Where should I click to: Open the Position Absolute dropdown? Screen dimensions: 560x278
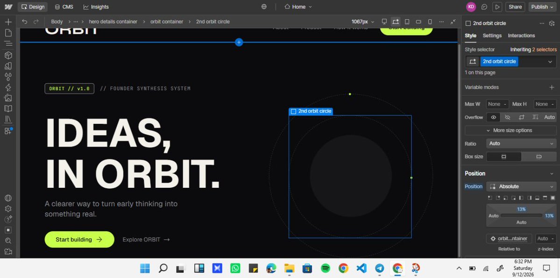click(x=521, y=186)
